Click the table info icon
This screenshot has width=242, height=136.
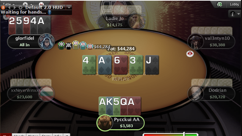pyautogui.click(x=232, y=14)
